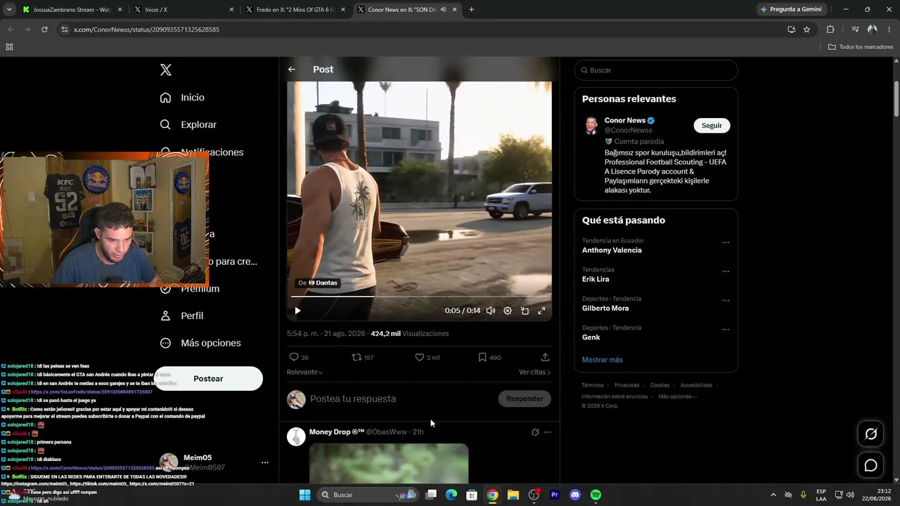Viewport: 900px width, 506px height.
Task: Switch to Fredo en X tab
Action: pyautogui.click(x=295, y=10)
